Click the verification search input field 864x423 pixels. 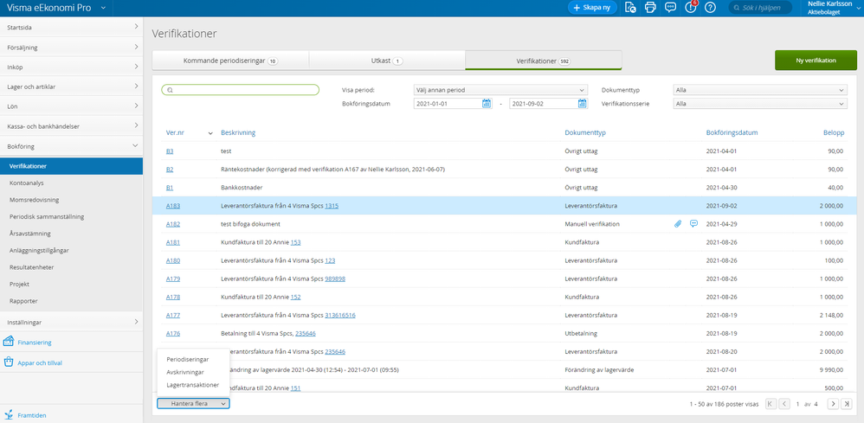coord(241,89)
